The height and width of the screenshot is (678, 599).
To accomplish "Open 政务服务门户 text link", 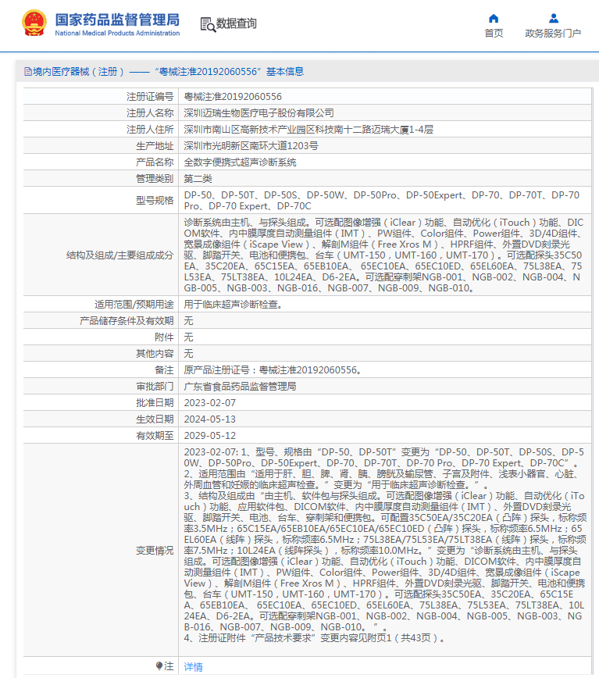I will (x=553, y=33).
